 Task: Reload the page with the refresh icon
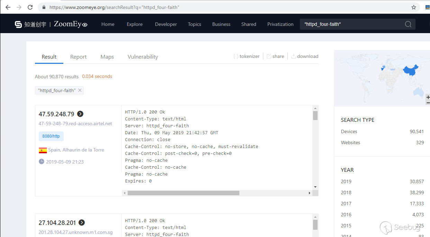coord(30,7)
